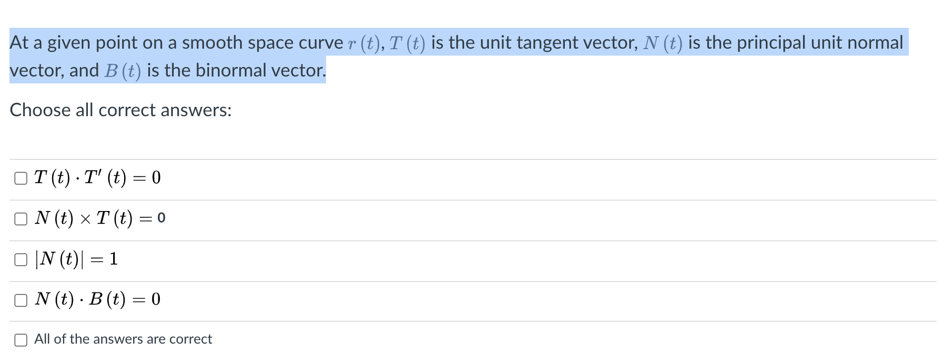This screenshot has height=360, width=945.
Task: Toggle the N(t) · B(t) = 0 checkbox off
Action: pyautogui.click(x=21, y=299)
